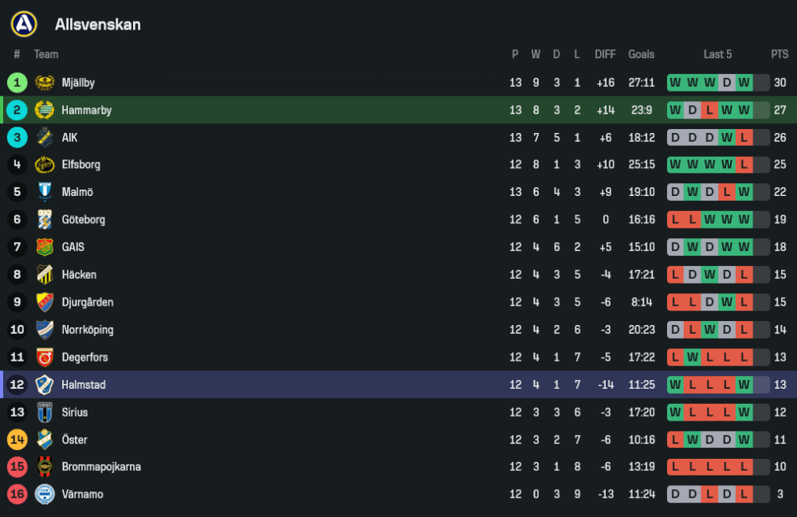Image resolution: width=797 pixels, height=517 pixels.
Task: Click Mjällby's position 1 green badge
Action: [18, 83]
